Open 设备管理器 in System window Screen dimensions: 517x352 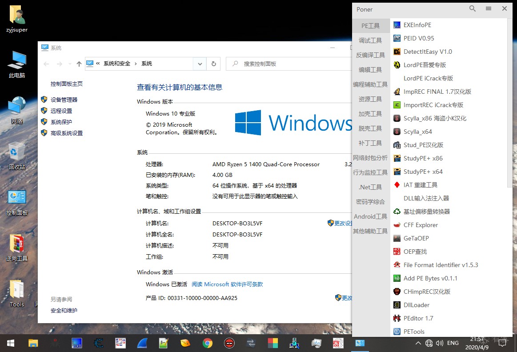pyautogui.click(x=64, y=100)
